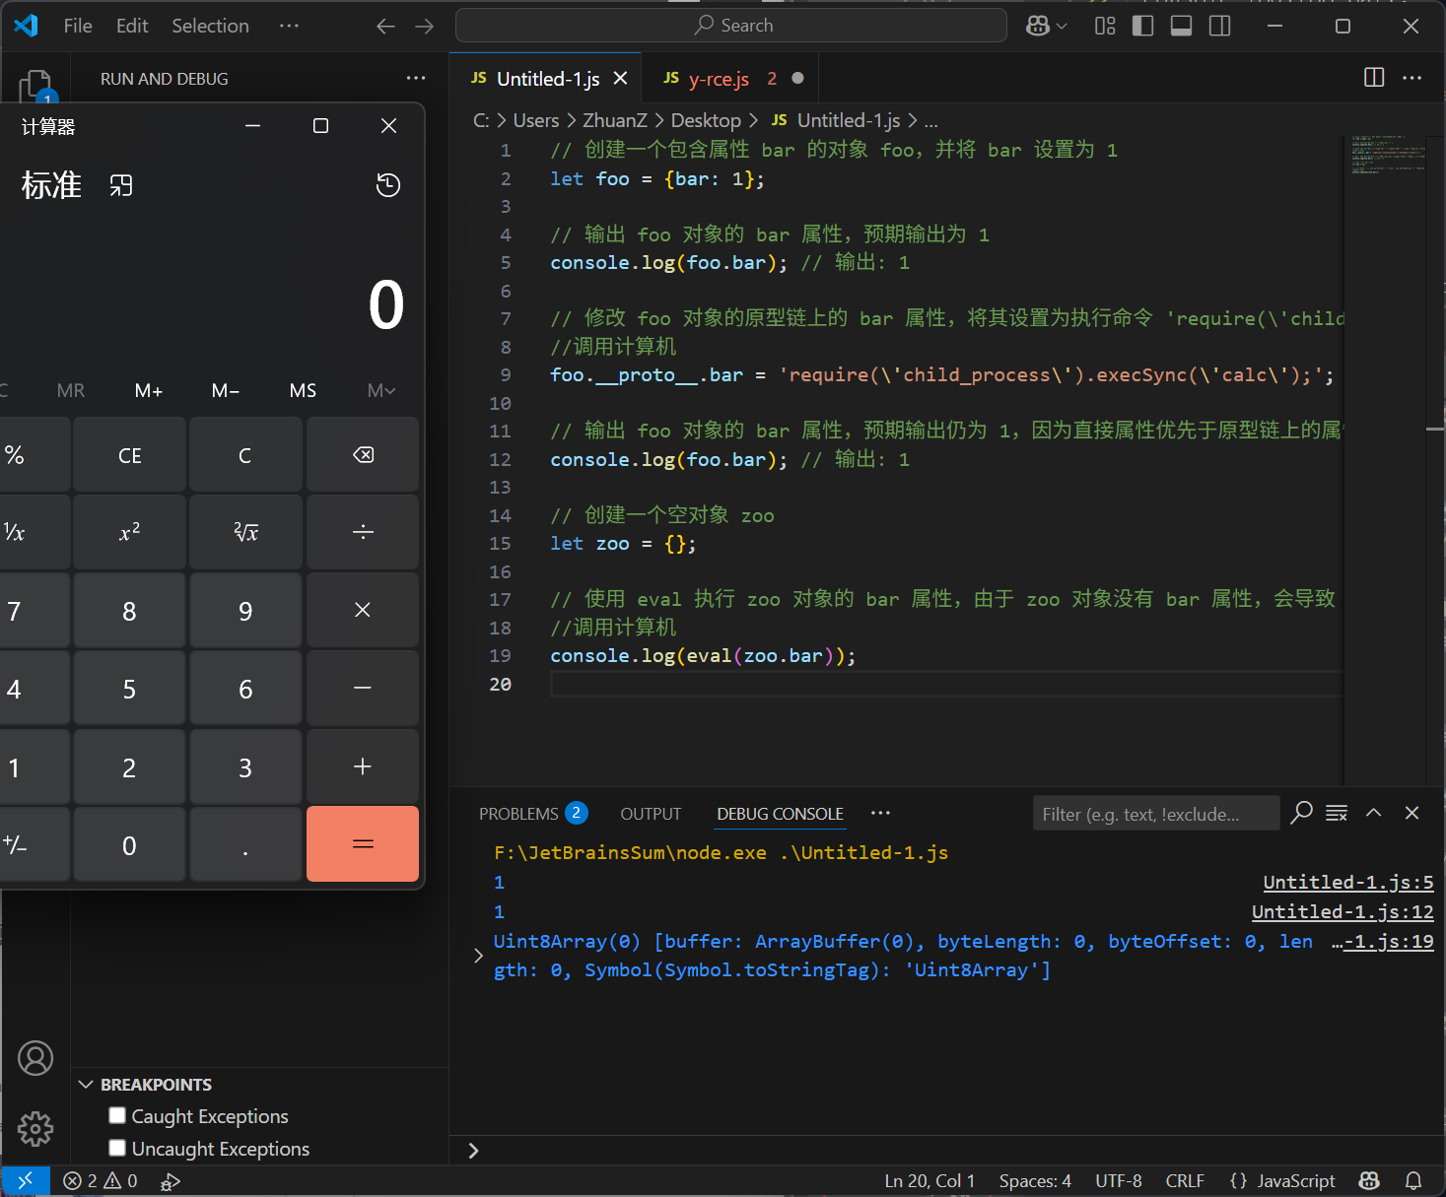
Task: Switch to the y-rce.js tab
Action: pyautogui.click(x=719, y=79)
